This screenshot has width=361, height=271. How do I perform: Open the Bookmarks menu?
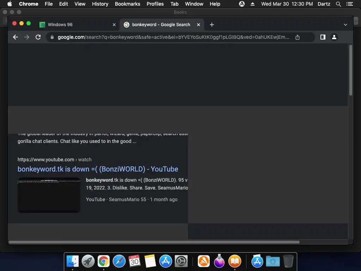coord(128,4)
